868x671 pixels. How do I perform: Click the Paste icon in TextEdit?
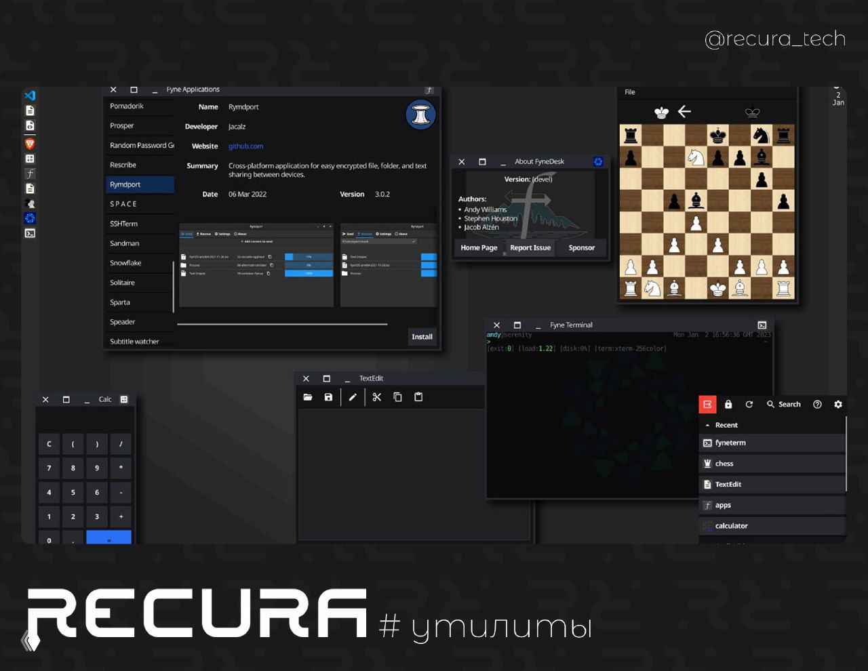[x=418, y=396]
